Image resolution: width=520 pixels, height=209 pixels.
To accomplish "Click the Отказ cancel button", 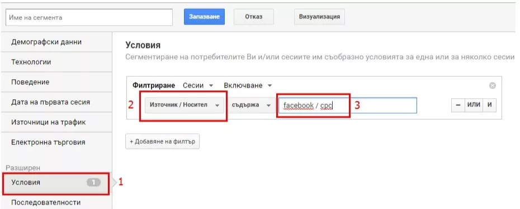I will click(x=254, y=17).
